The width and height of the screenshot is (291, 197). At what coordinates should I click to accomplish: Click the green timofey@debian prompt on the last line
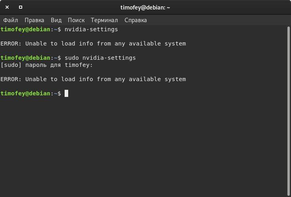26,93
